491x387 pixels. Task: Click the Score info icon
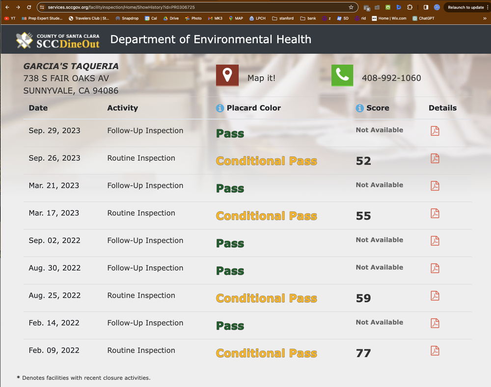pyautogui.click(x=360, y=108)
